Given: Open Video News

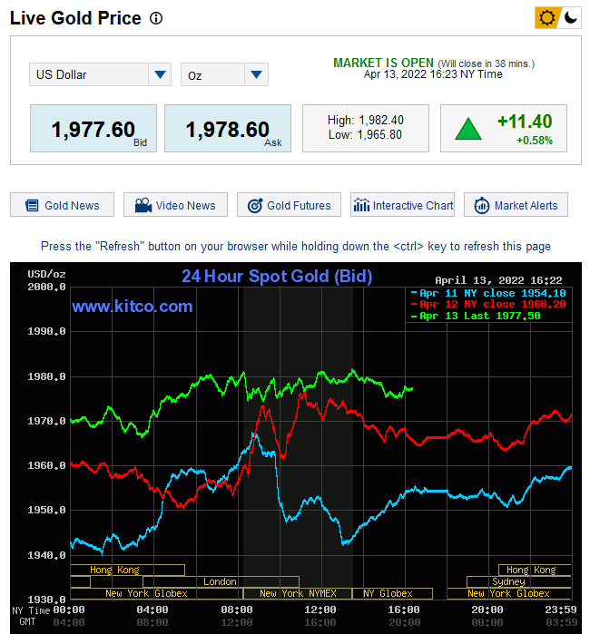Looking at the screenshot, I should click(x=175, y=205).
